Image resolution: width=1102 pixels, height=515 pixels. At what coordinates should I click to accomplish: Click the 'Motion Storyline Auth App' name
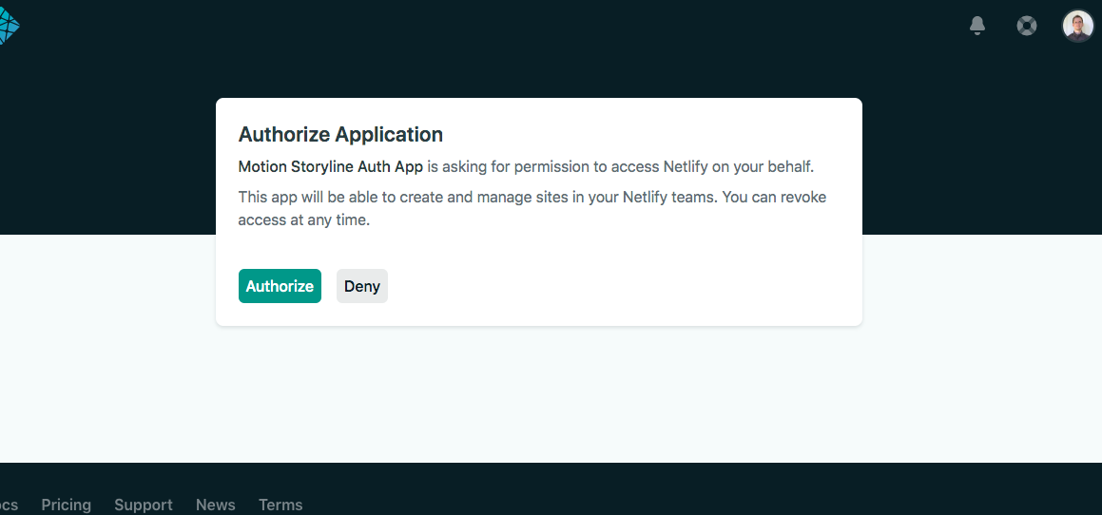(x=330, y=166)
